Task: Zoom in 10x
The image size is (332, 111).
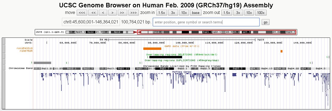Action: pyautogui.click(x=184, y=13)
